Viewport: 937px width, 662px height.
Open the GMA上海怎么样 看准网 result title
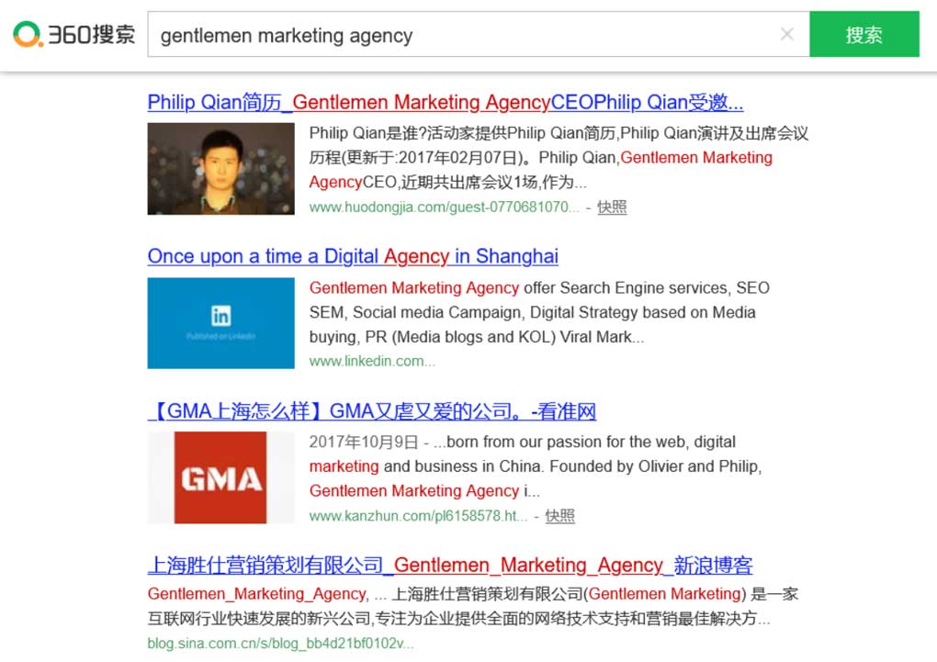coord(372,411)
